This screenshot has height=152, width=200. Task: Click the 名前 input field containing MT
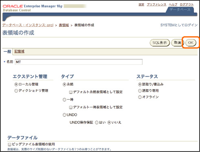[x=78, y=62]
